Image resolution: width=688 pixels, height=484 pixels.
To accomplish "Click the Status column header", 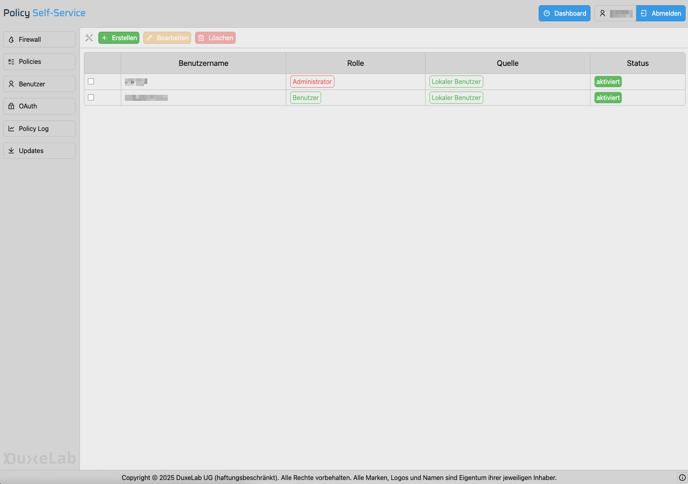I will (x=637, y=63).
